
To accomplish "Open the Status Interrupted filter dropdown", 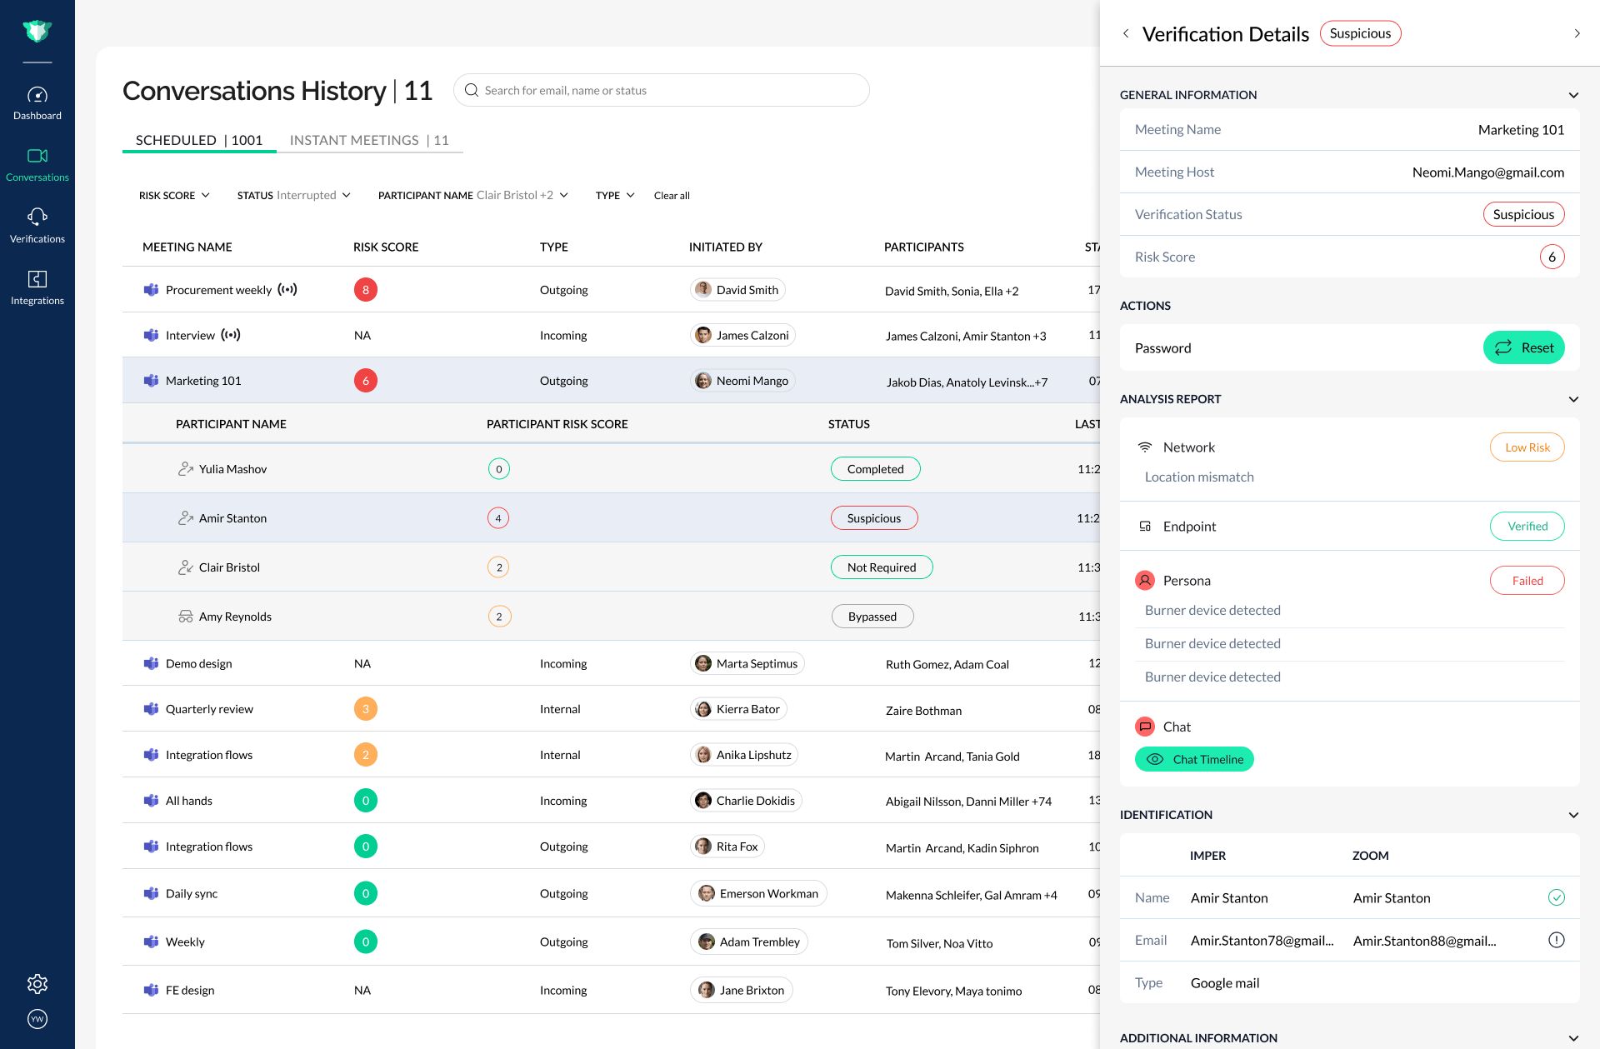I will (293, 195).
